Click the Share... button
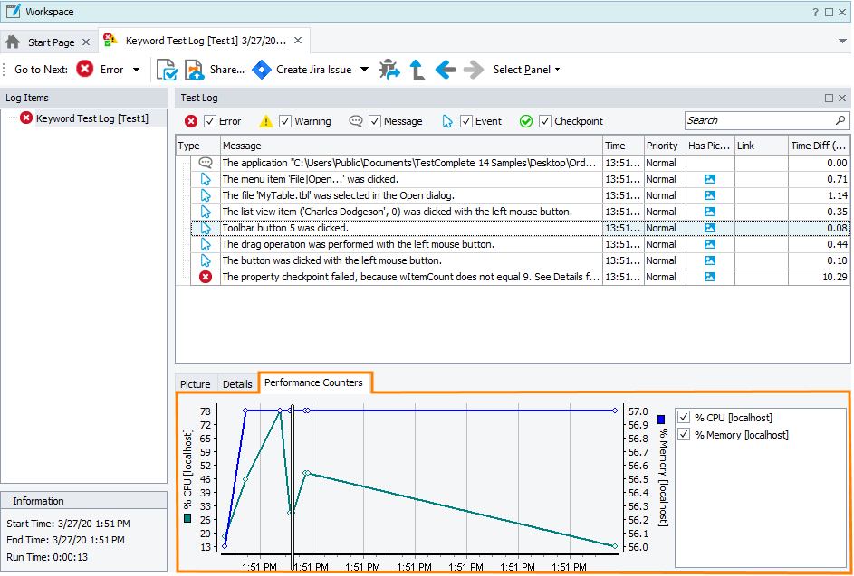The height and width of the screenshot is (576, 854). (226, 70)
